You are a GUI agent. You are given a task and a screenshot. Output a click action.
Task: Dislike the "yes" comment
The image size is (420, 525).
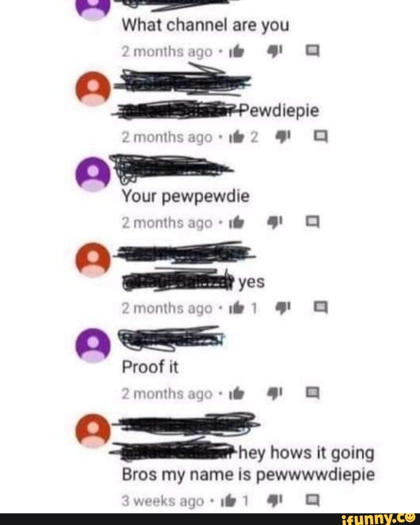coord(283,307)
